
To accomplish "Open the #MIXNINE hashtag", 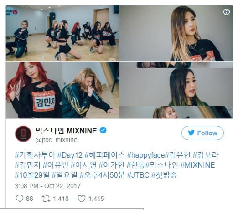I will [198, 165].
